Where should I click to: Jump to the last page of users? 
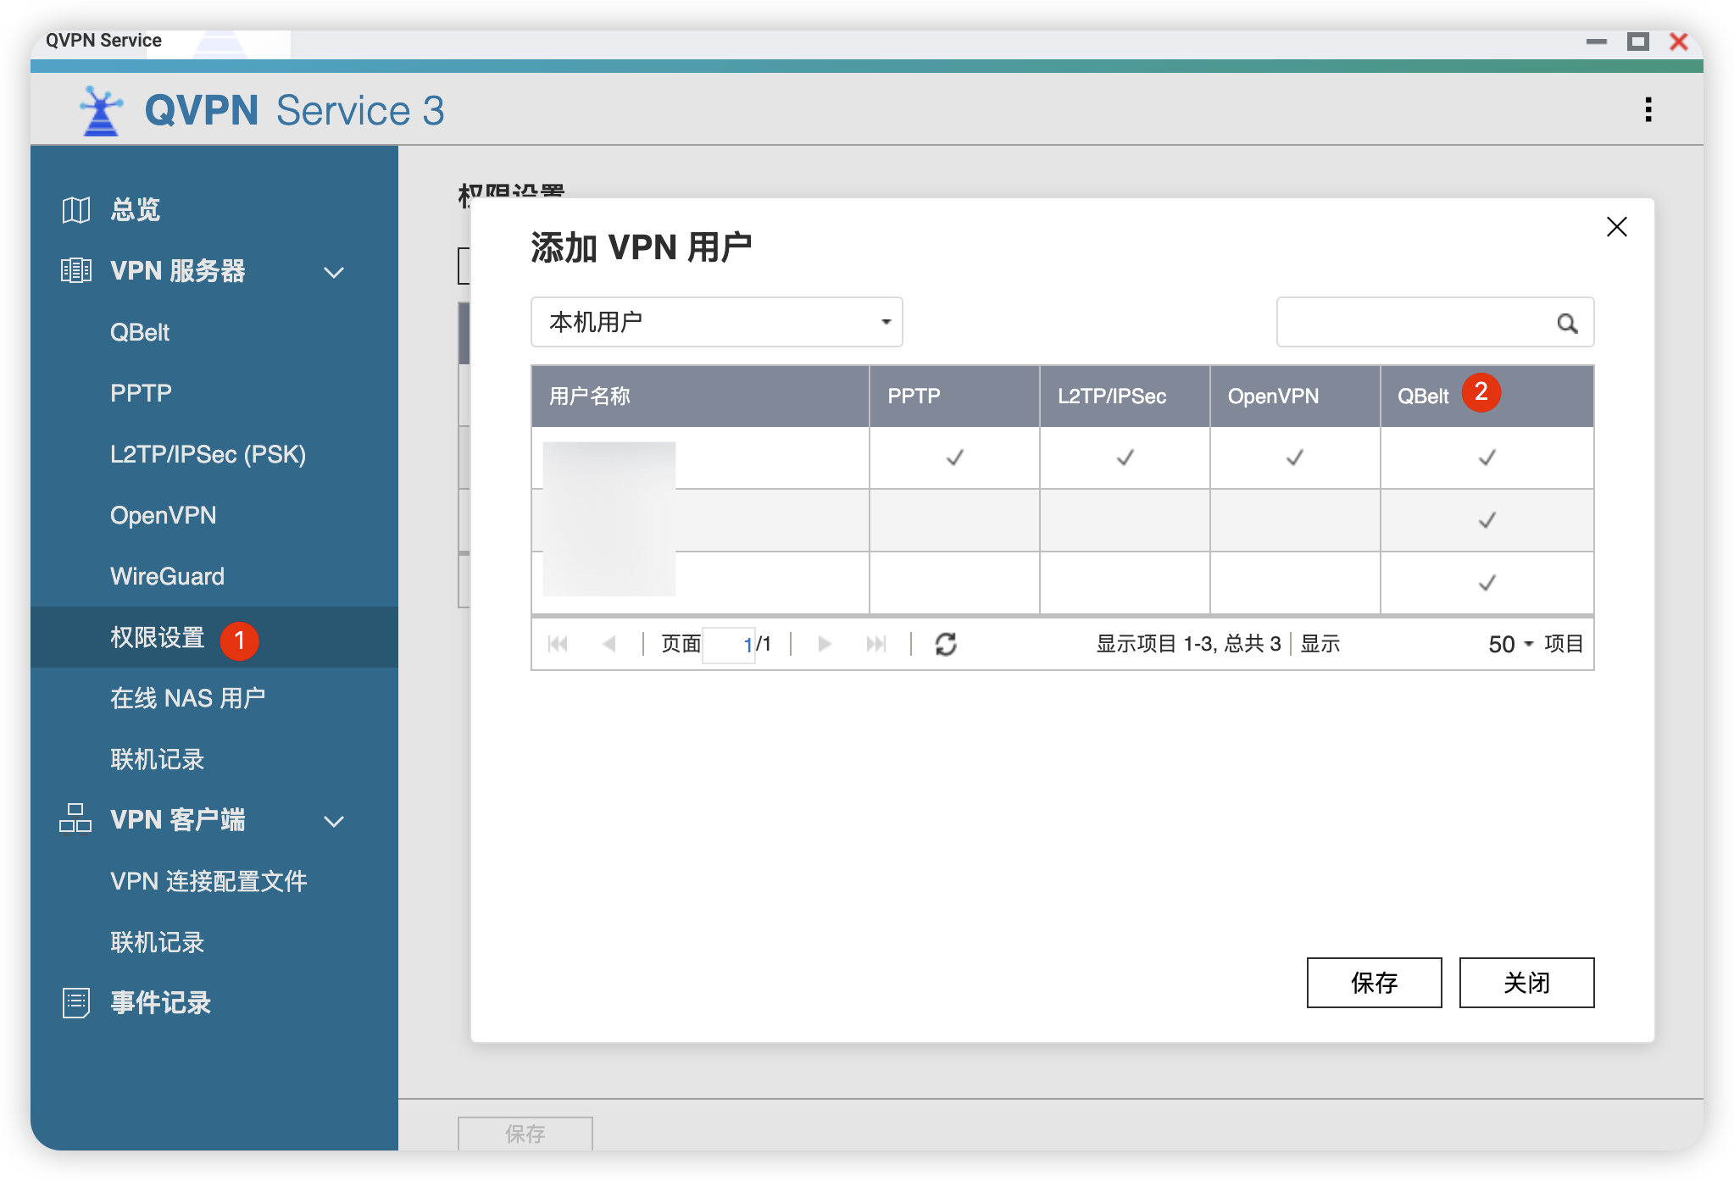(875, 644)
